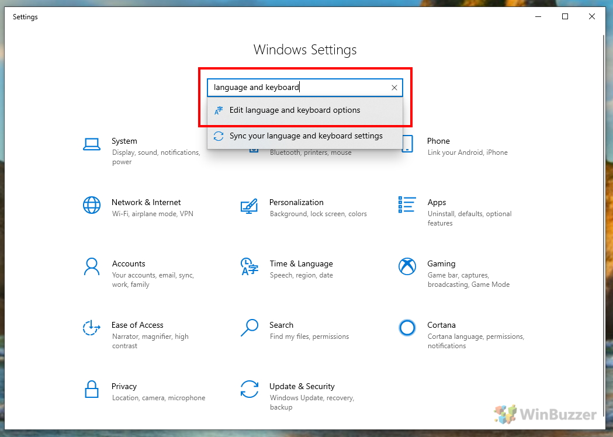Click the Time & Language clock icon
This screenshot has height=437, width=613.
point(250,266)
